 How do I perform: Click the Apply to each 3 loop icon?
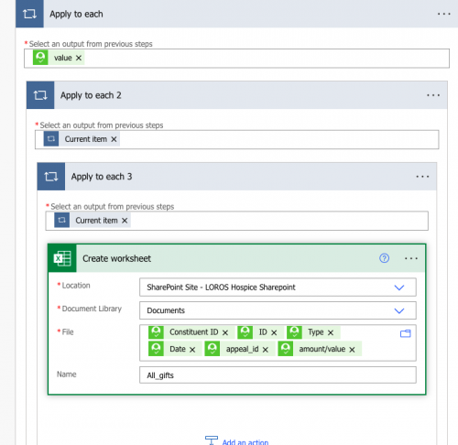51,177
